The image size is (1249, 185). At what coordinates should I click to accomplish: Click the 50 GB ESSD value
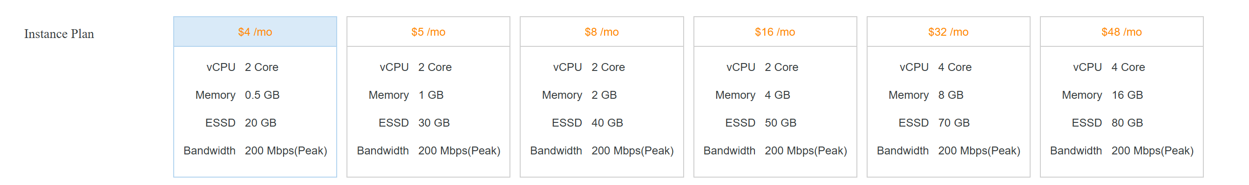point(781,123)
